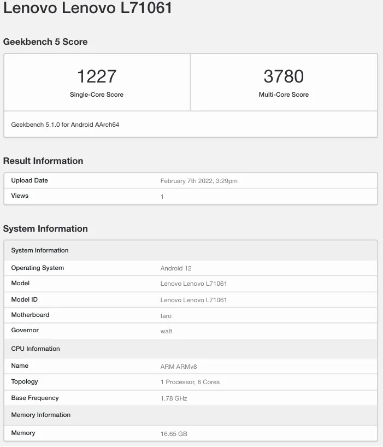Click the Topology value 1 Processor, 8 Cores

pos(190,382)
